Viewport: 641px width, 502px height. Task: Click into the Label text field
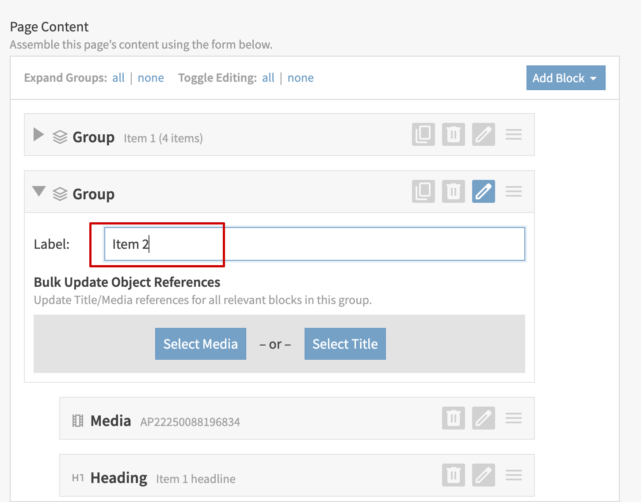pos(314,244)
